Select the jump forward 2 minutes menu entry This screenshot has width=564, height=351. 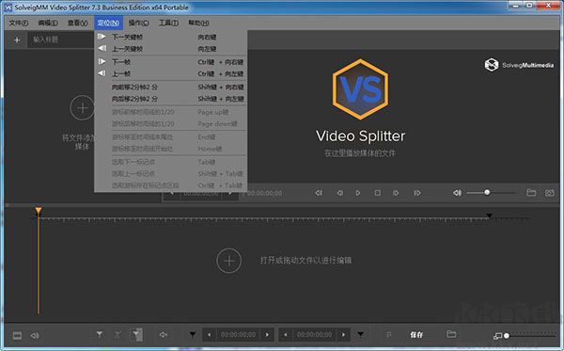click(171, 88)
